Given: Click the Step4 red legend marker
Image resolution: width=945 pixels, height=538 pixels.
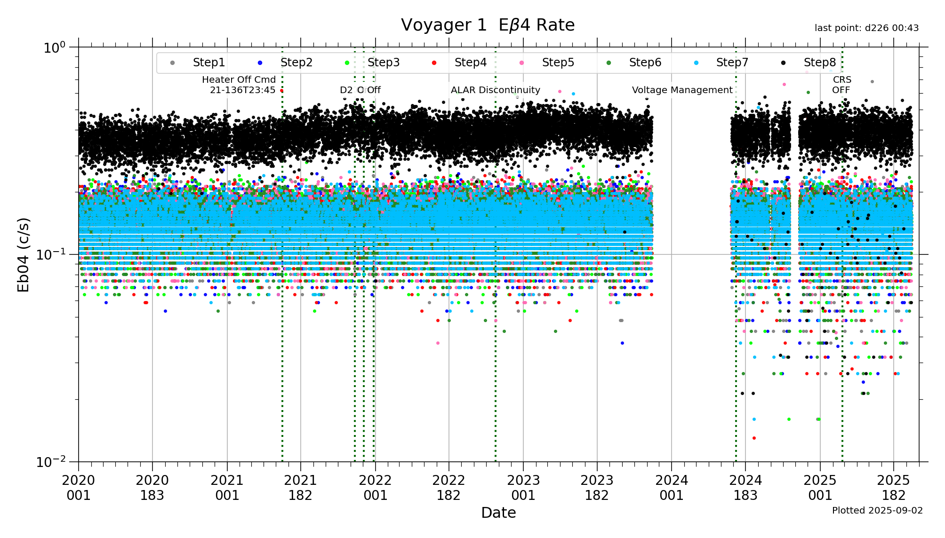Looking at the screenshot, I should [434, 63].
